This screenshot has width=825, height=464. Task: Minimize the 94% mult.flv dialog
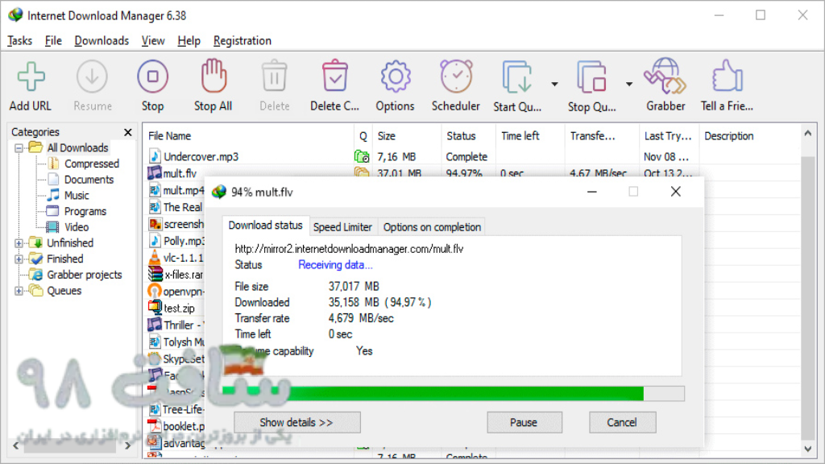592,192
